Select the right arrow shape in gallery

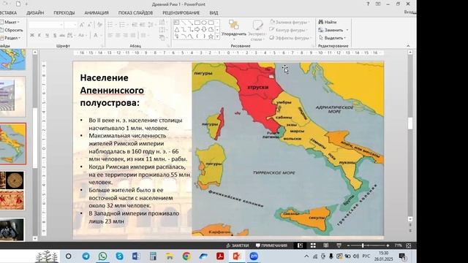tap(197, 29)
